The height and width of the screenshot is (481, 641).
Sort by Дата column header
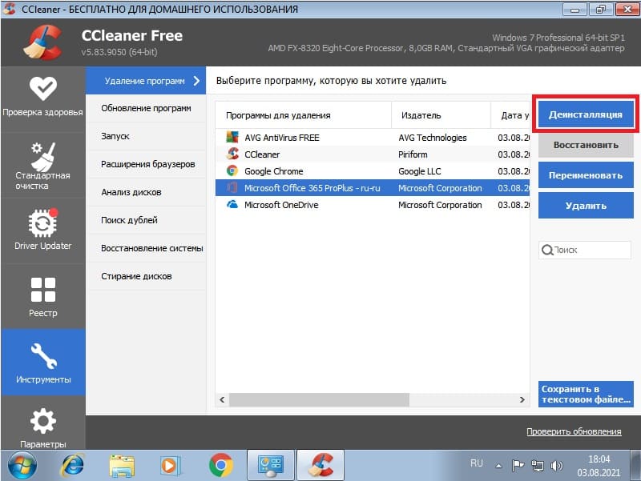pyautogui.click(x=510, y=115)
